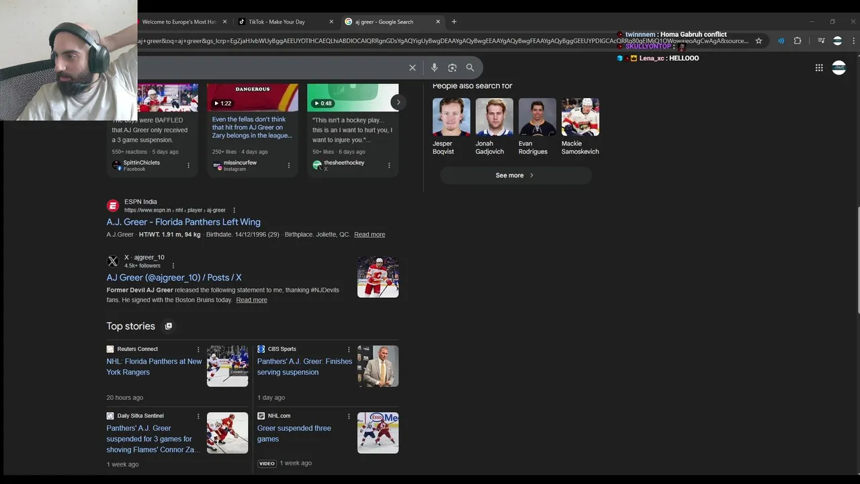
Task: Open a new browser tab
Action: coord(454,22)
